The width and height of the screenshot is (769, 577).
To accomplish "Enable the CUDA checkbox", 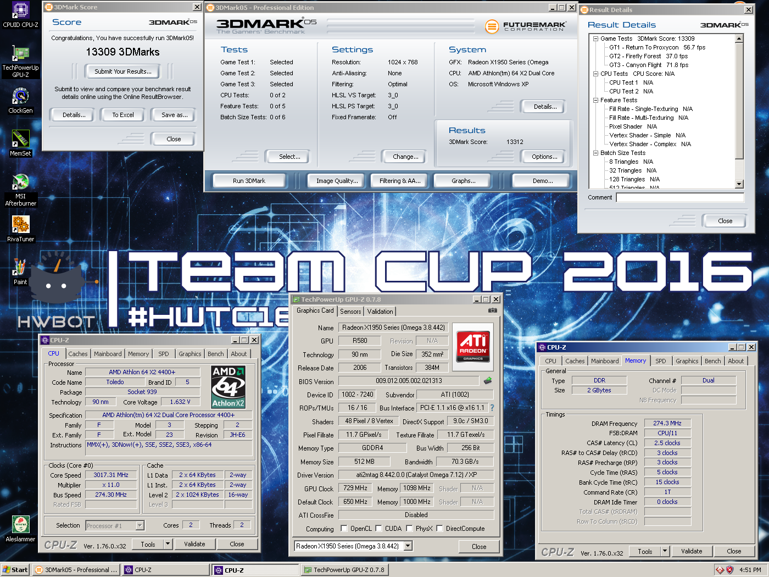I will [378, 529].
